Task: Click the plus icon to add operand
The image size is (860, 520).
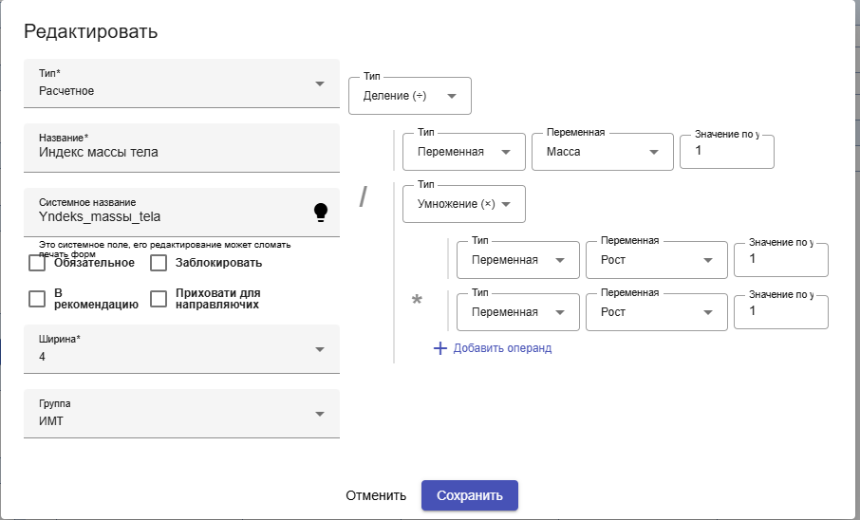Action: [x=439, y=348]
